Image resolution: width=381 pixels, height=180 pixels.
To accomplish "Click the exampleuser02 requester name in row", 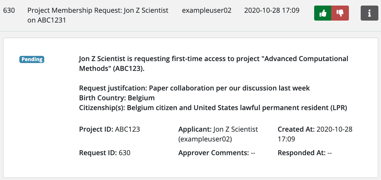I will click(x=206, y=10).
